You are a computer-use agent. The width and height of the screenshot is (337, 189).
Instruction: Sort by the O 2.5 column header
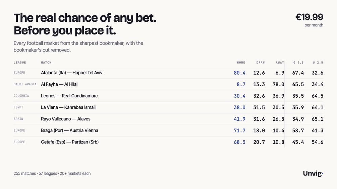click(x=298, y=63)
